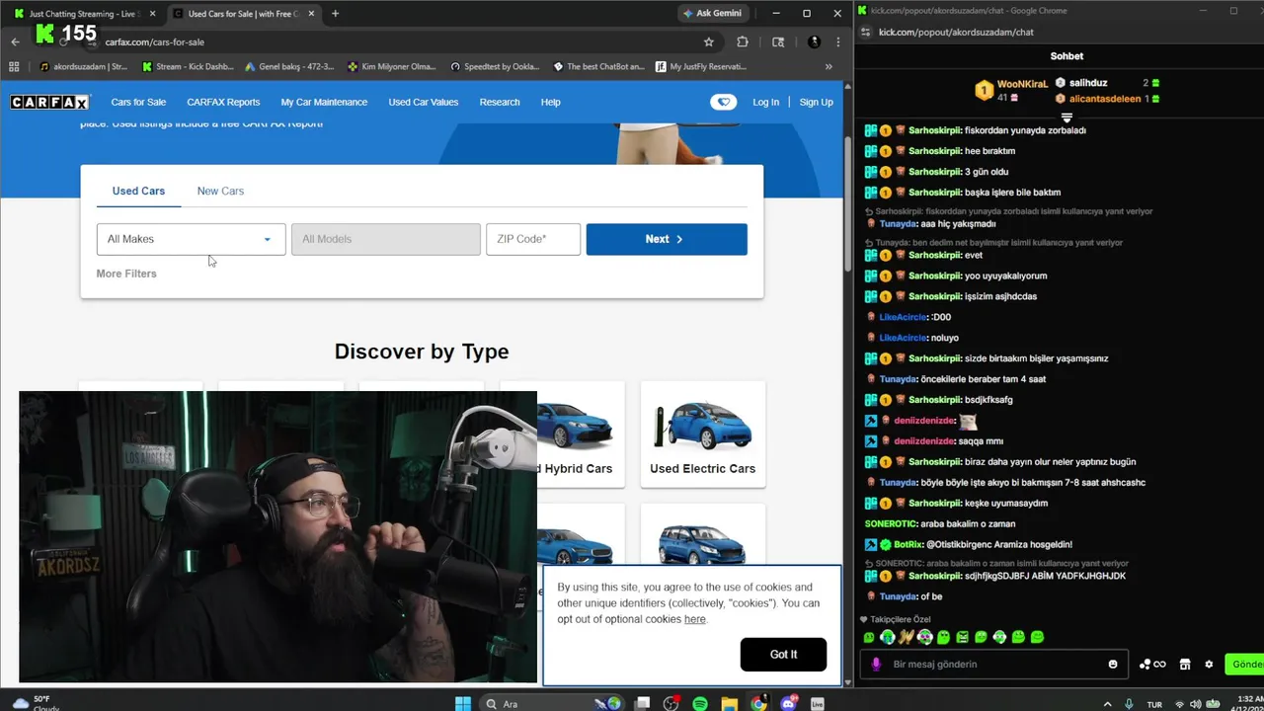
Task: Expand More Filters options
Action: 126,274
